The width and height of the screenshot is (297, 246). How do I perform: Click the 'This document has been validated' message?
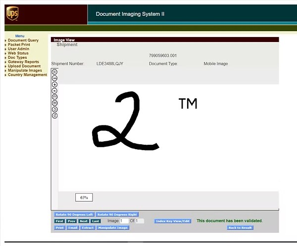coord(229,221)
